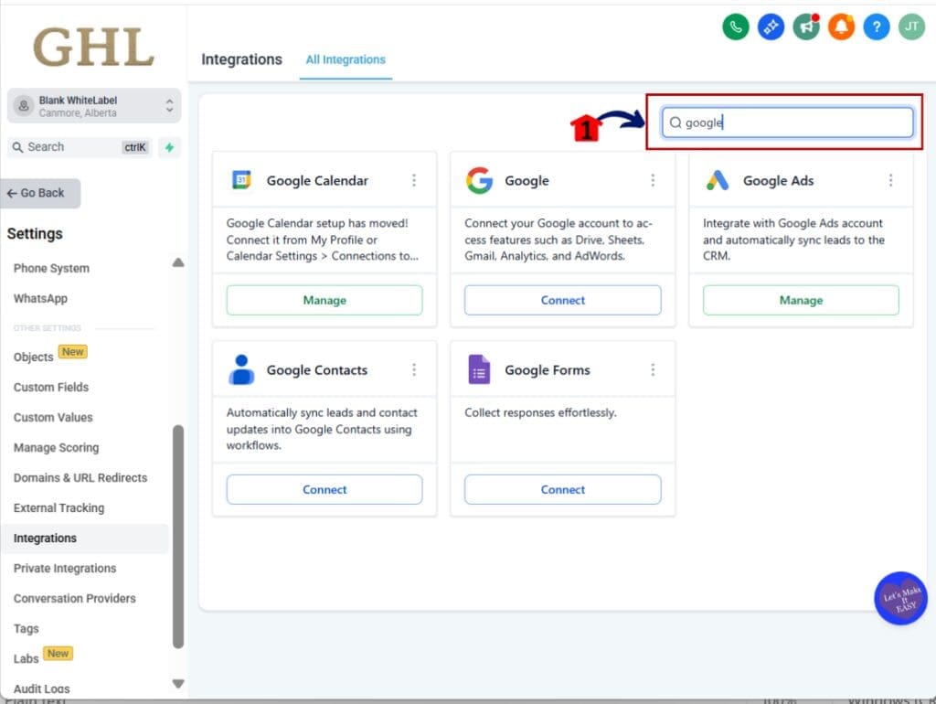Click the blue help question mark icon
This screenshot has width=936, height=704.
coord(877,27)
